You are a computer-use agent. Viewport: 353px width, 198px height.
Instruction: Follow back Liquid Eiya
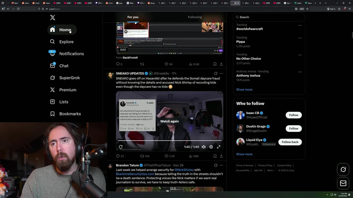tap(290, 142)
